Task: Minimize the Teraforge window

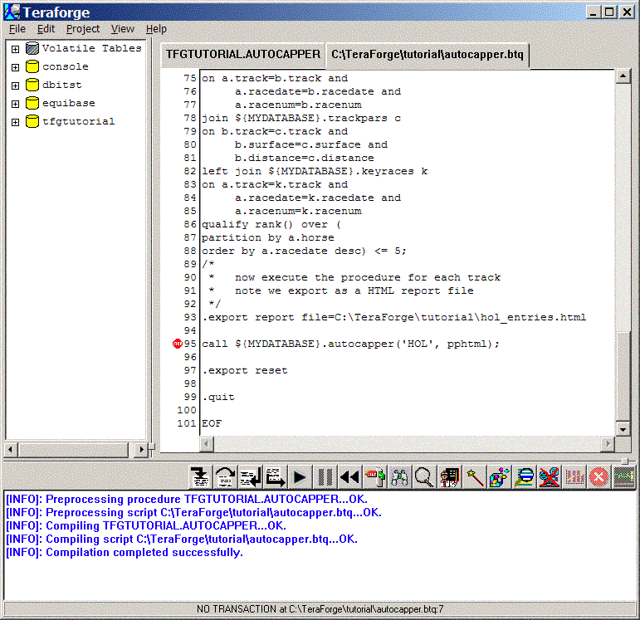Action: click(x=594, y=12)
